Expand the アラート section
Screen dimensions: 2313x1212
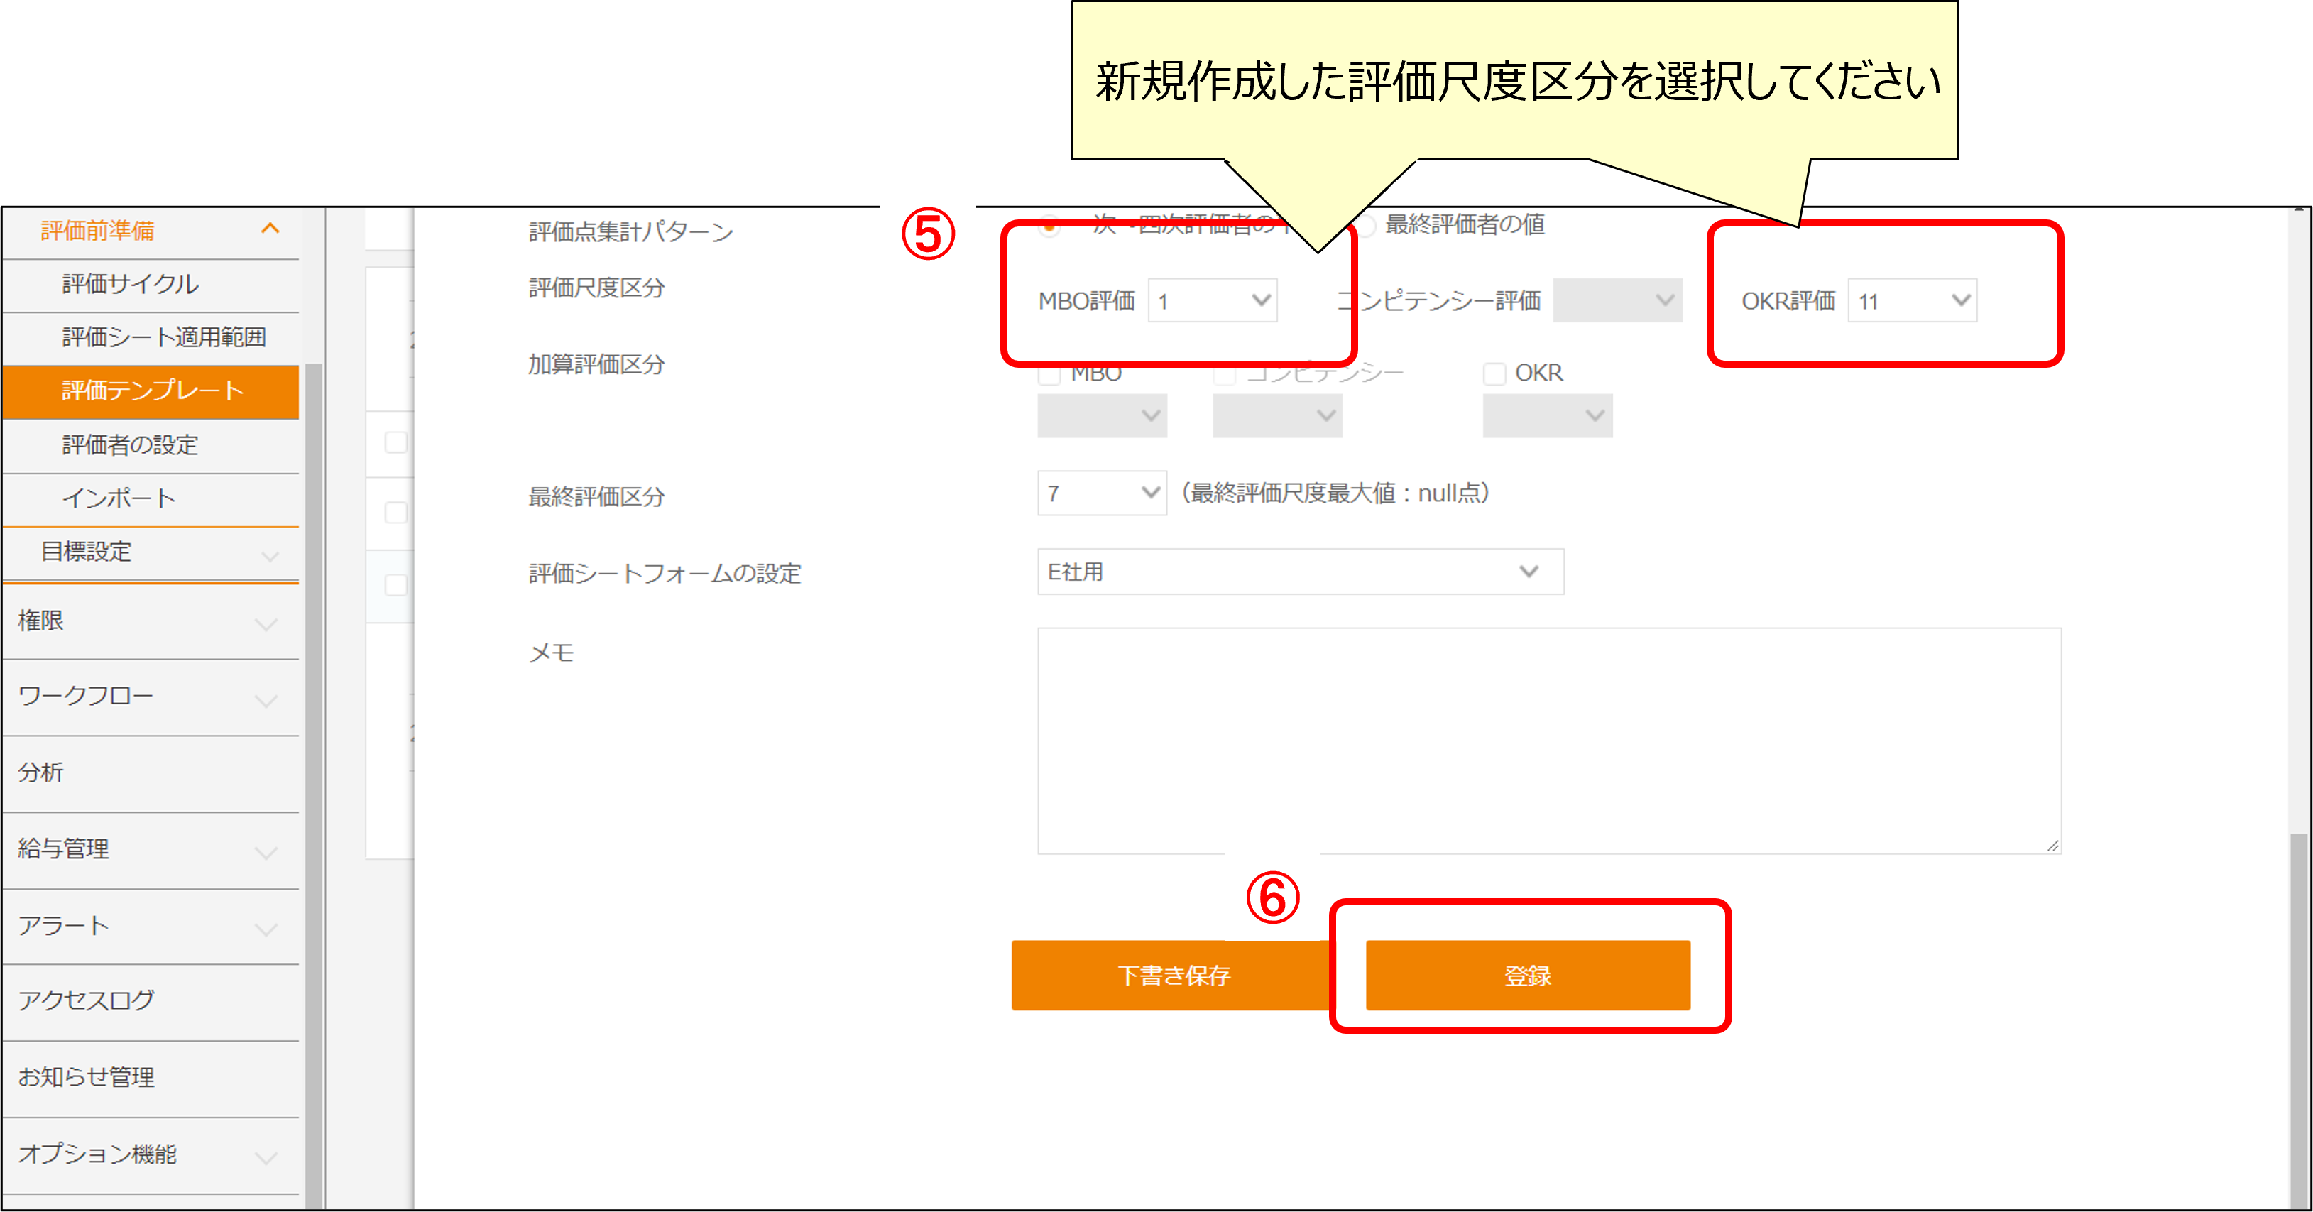pyautogui.click(x=151, y=926)
